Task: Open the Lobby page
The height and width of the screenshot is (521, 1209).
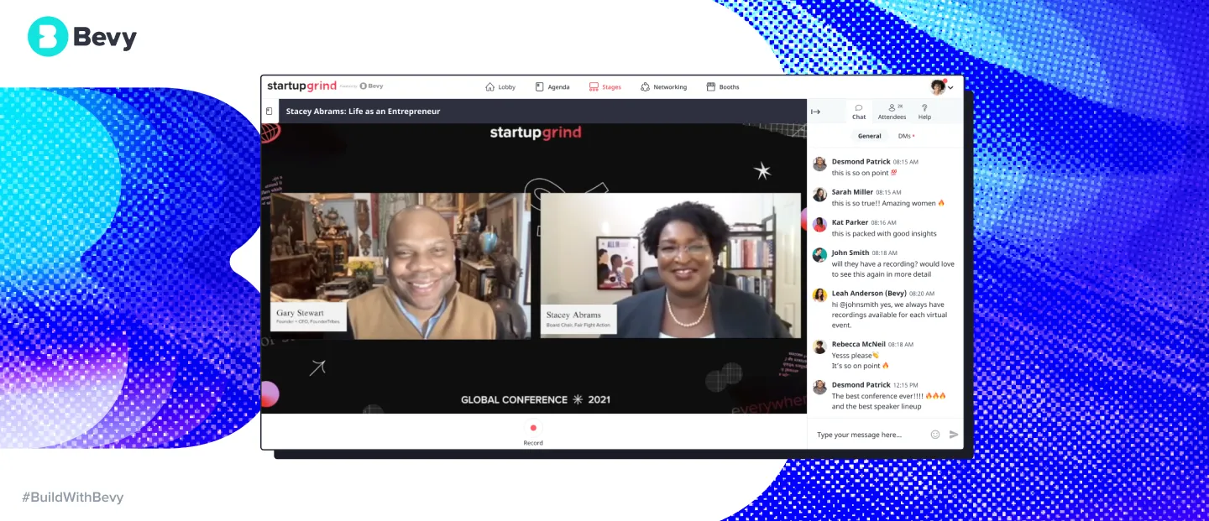Action: 500,86
